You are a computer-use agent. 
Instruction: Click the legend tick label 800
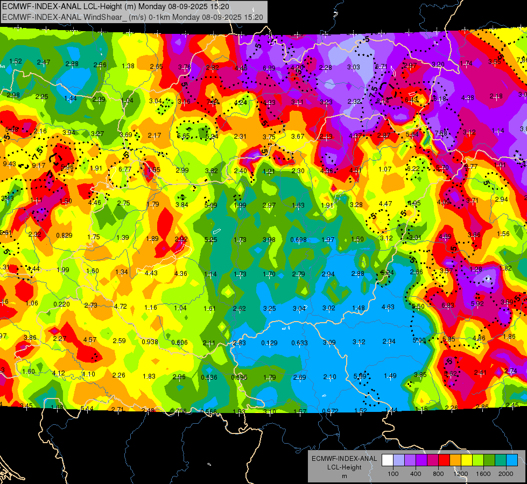[x=438, y=474]
